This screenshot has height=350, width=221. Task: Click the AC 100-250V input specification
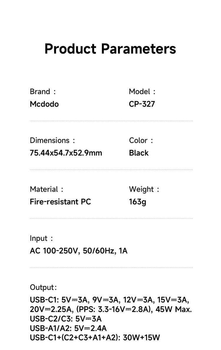pos(79,251)
